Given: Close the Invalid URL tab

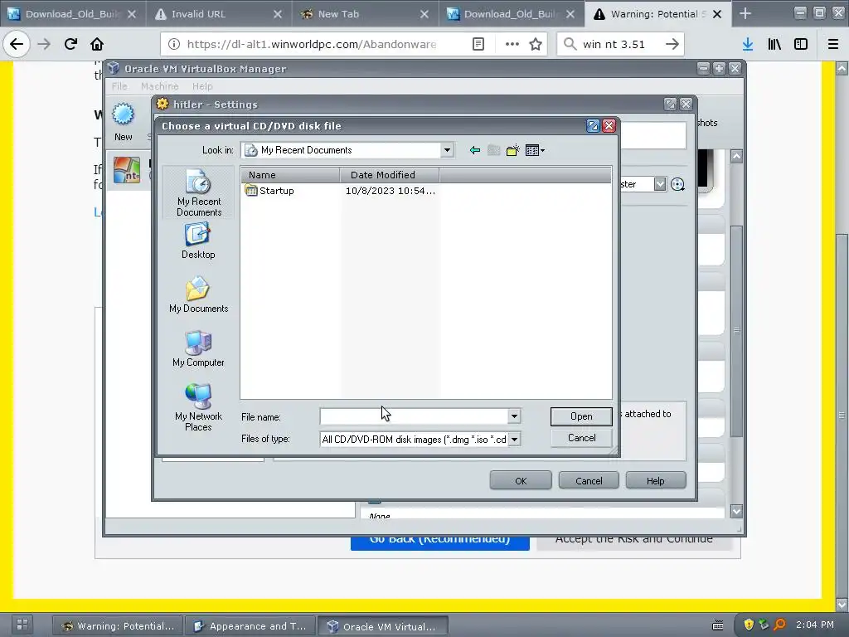Looking at the screenshot, I should pos(278,14).
